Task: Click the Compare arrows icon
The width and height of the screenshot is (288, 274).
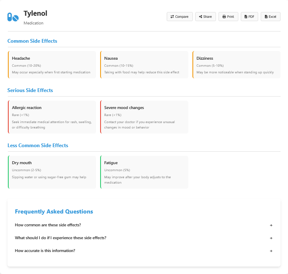Action: click(172, 17)
